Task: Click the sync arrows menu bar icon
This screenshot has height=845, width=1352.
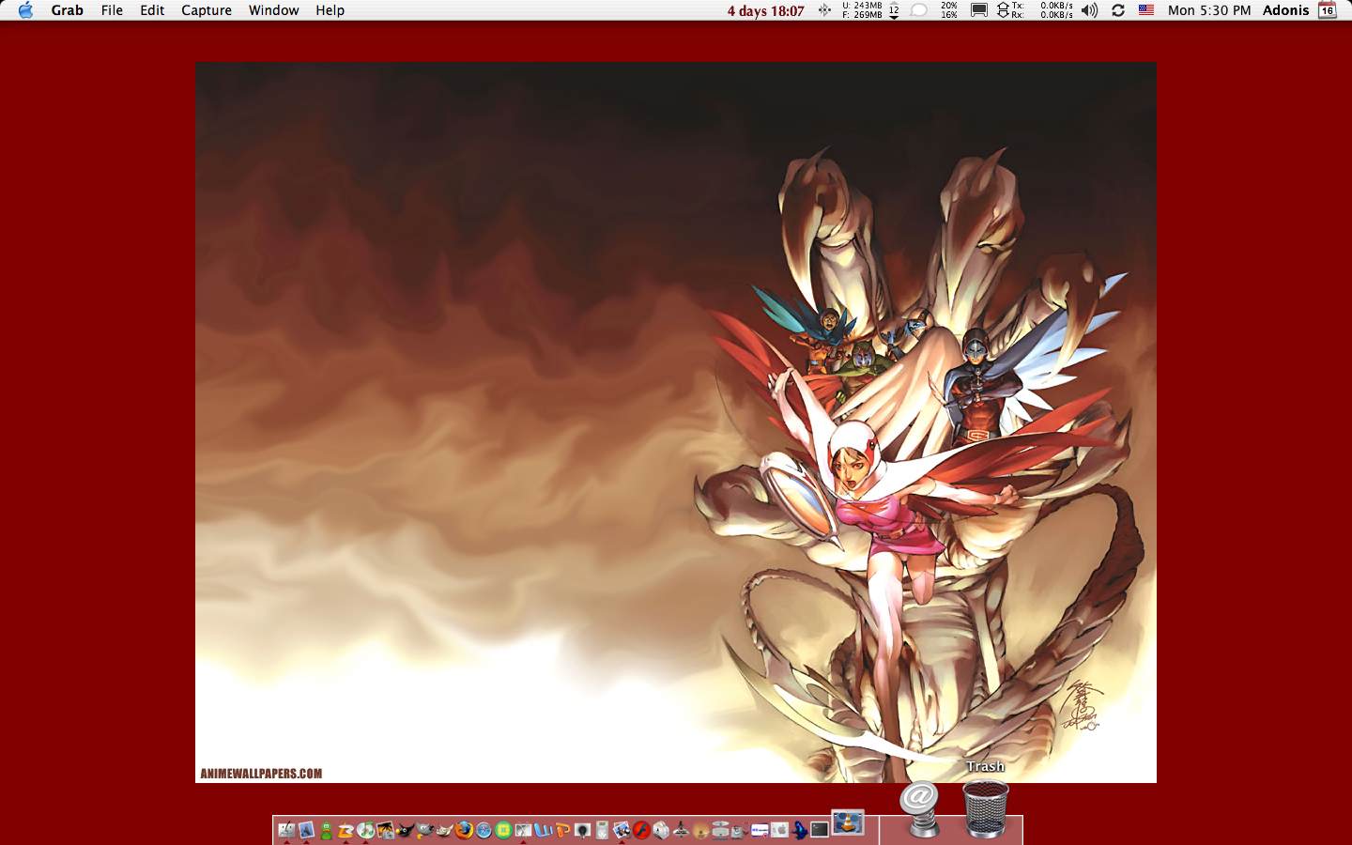Action: pyautogui.click(x=1118, y=10)
